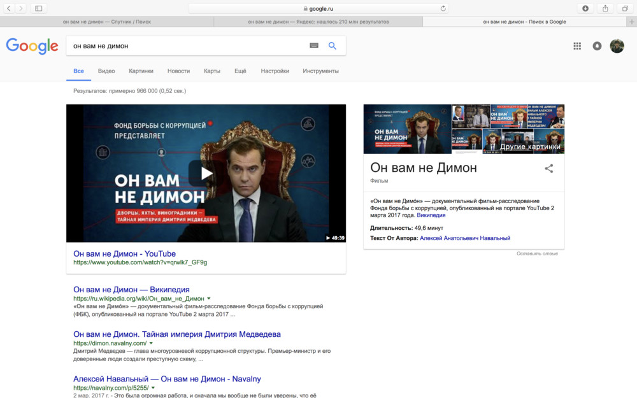Select the Все search filter
The width and height of the screenshot is (637, 398).
pos(78,71)
